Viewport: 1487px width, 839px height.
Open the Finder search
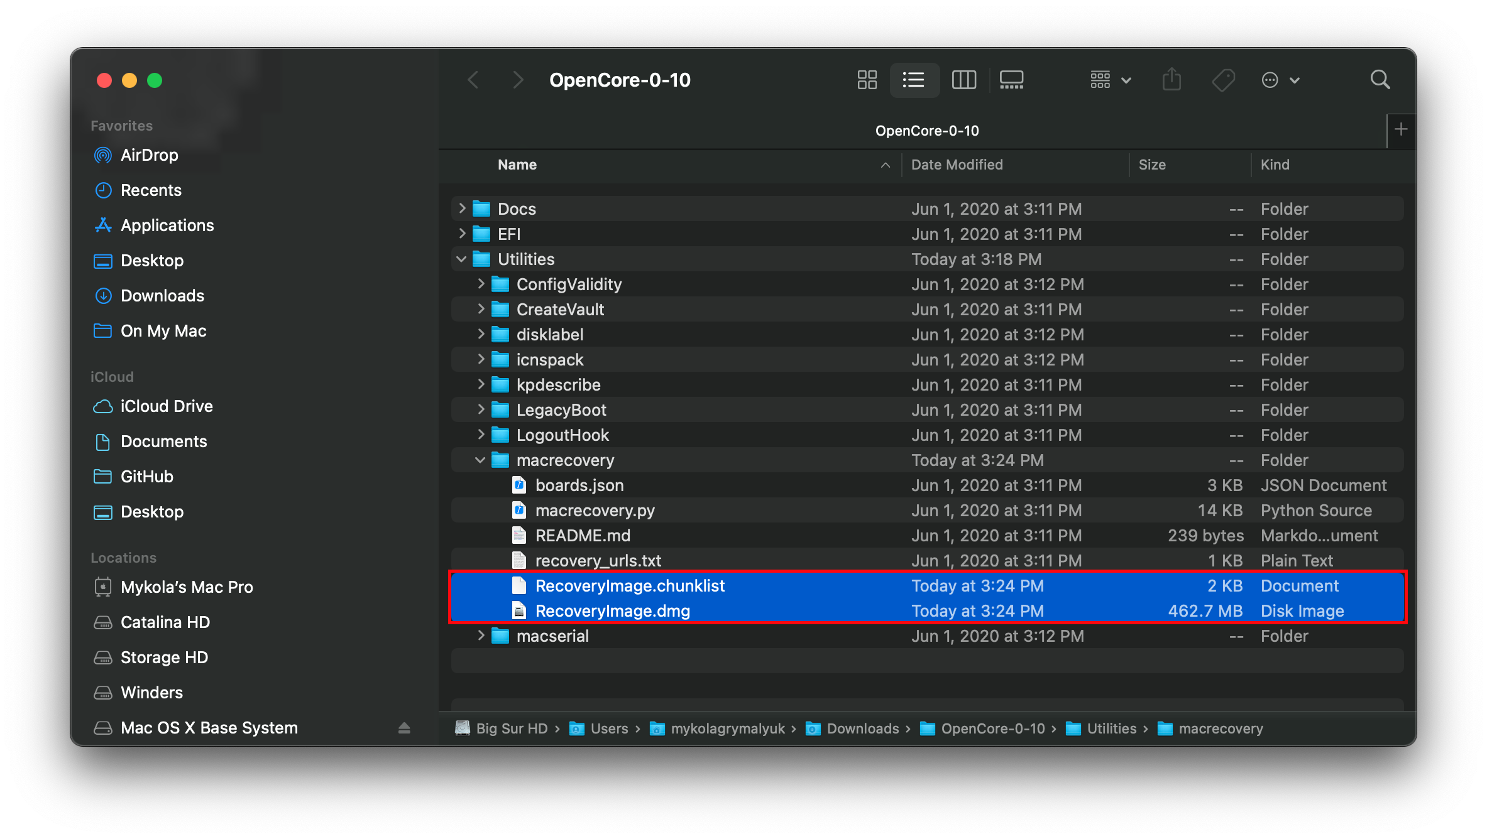[1380, 80]
